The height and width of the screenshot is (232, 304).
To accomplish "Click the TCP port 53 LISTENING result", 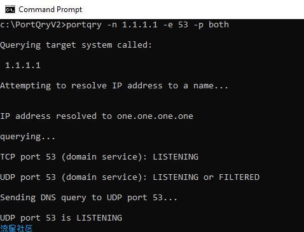I will tap(99, 157).
